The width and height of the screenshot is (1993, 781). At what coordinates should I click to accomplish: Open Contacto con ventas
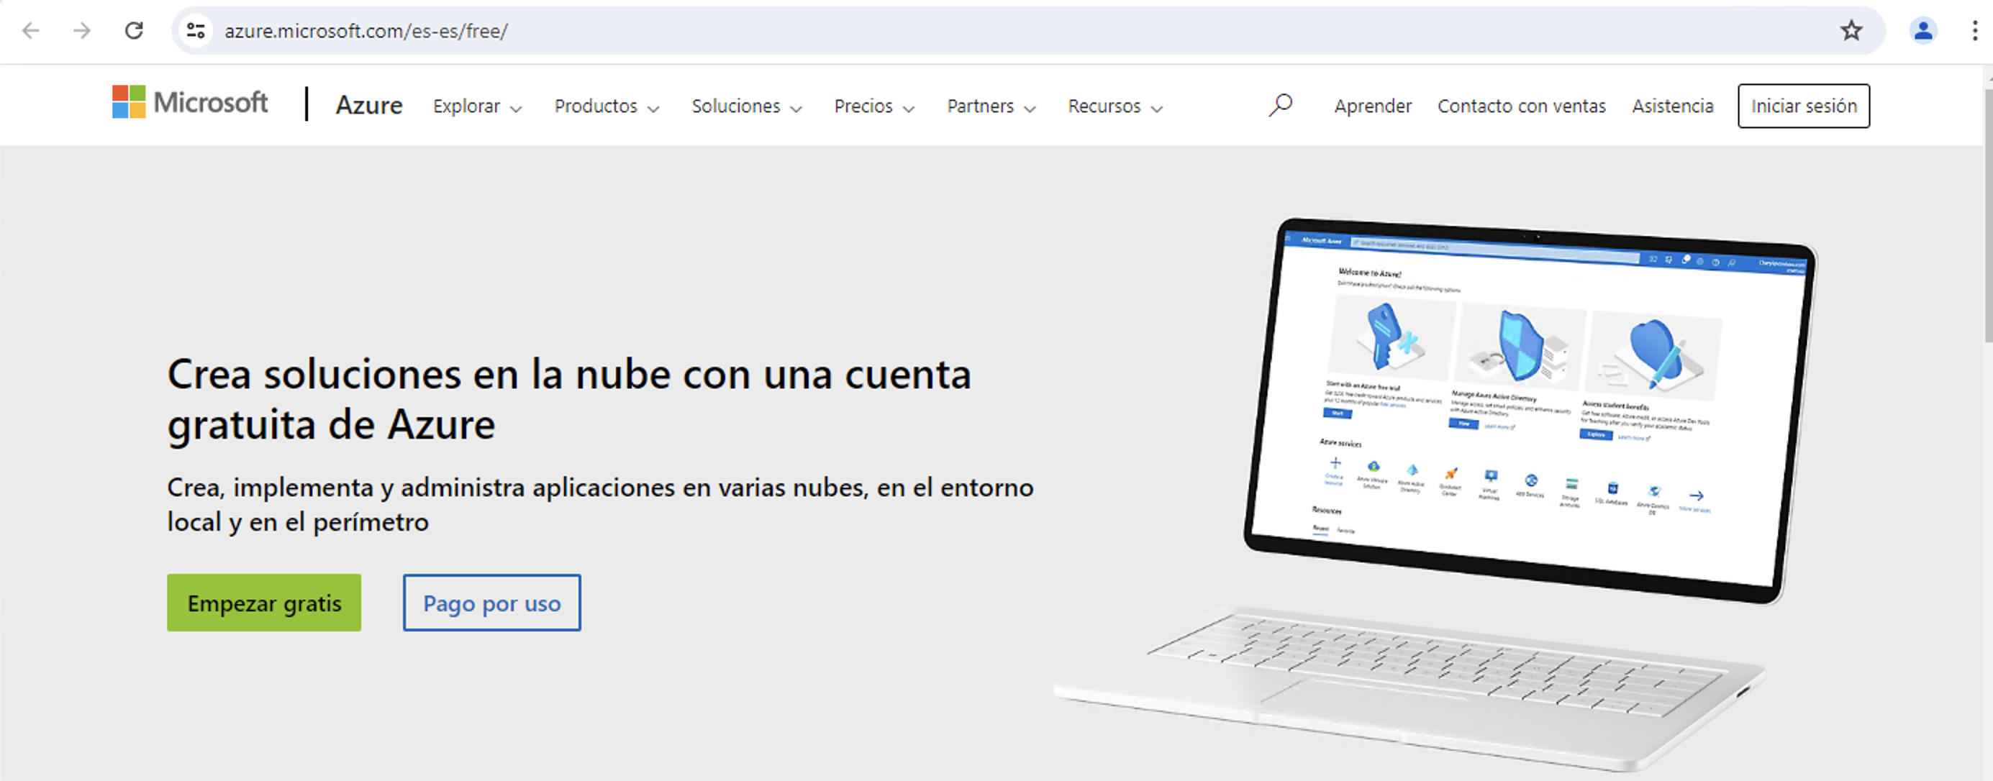coord(1521,106)
